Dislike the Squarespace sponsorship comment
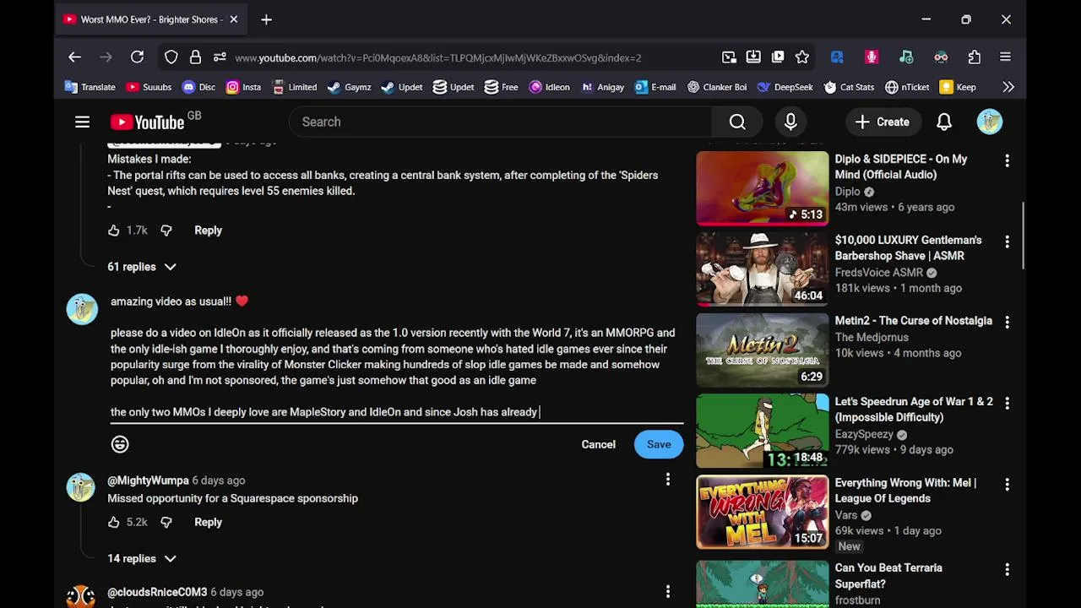 pos(166,522)
